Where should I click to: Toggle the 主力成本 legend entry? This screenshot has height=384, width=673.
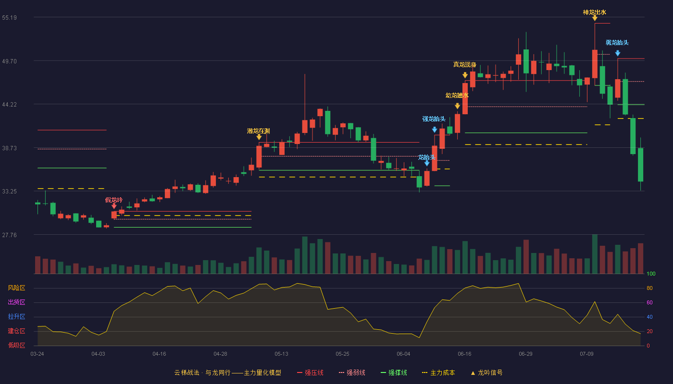pyautogui.click(x=438, y=372)
